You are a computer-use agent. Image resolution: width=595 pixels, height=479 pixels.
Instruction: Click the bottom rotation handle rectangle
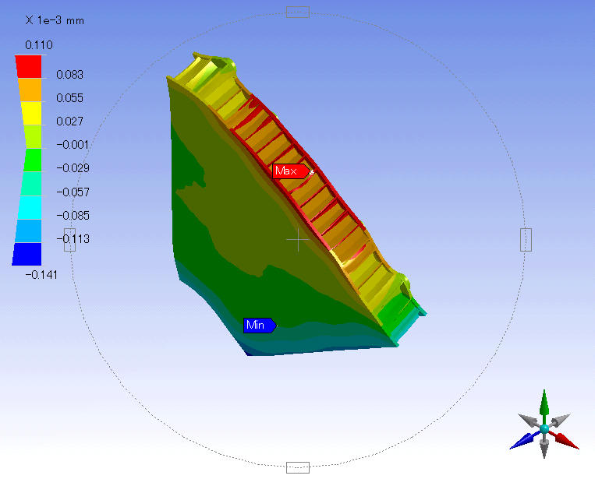pyautogui.click(x=298, y=467)
